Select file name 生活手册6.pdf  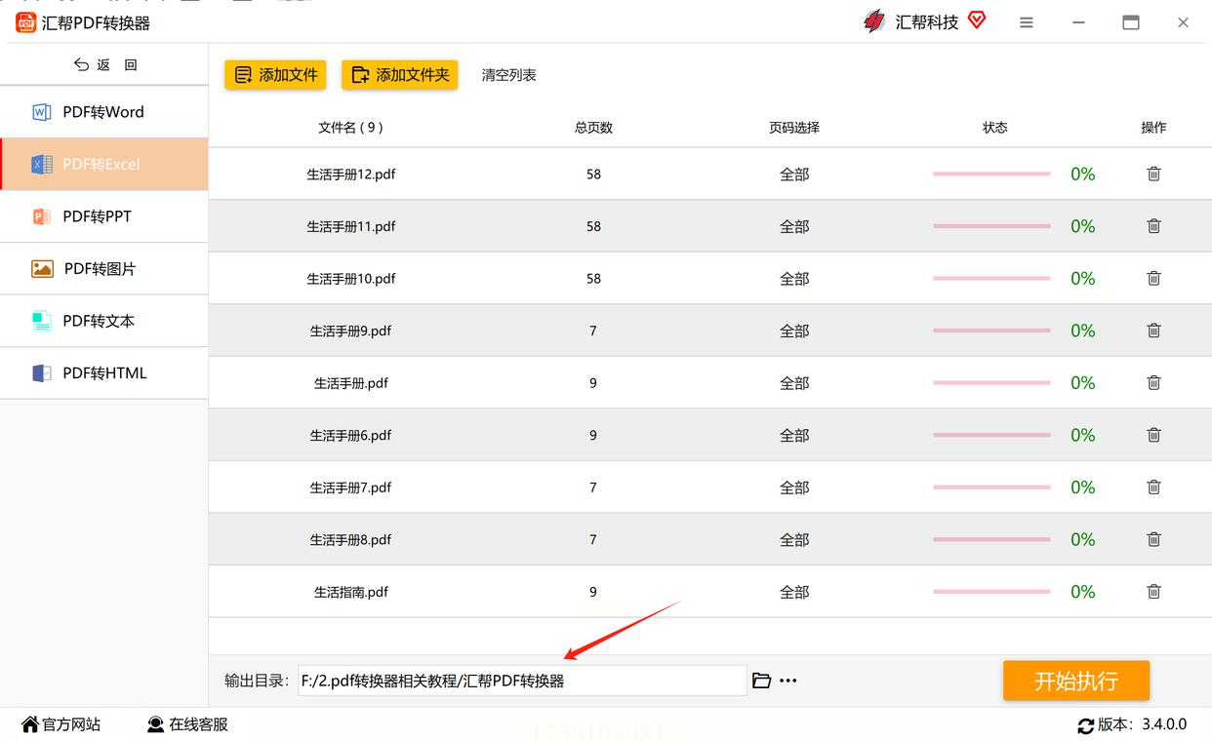tap(351, 435)
